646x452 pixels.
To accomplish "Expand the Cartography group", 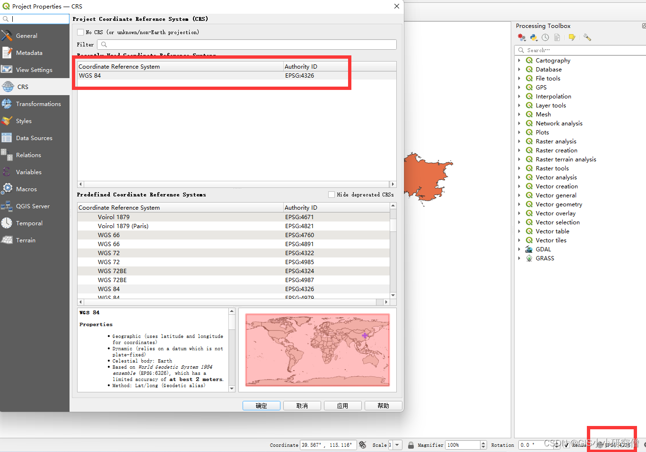I will [x=519, y=61].
